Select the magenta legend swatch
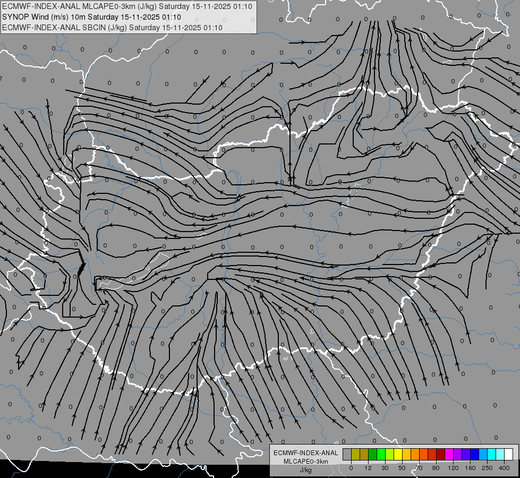This screenshot has height=478, width=520. pyautogui.click(x=449, y=454)
